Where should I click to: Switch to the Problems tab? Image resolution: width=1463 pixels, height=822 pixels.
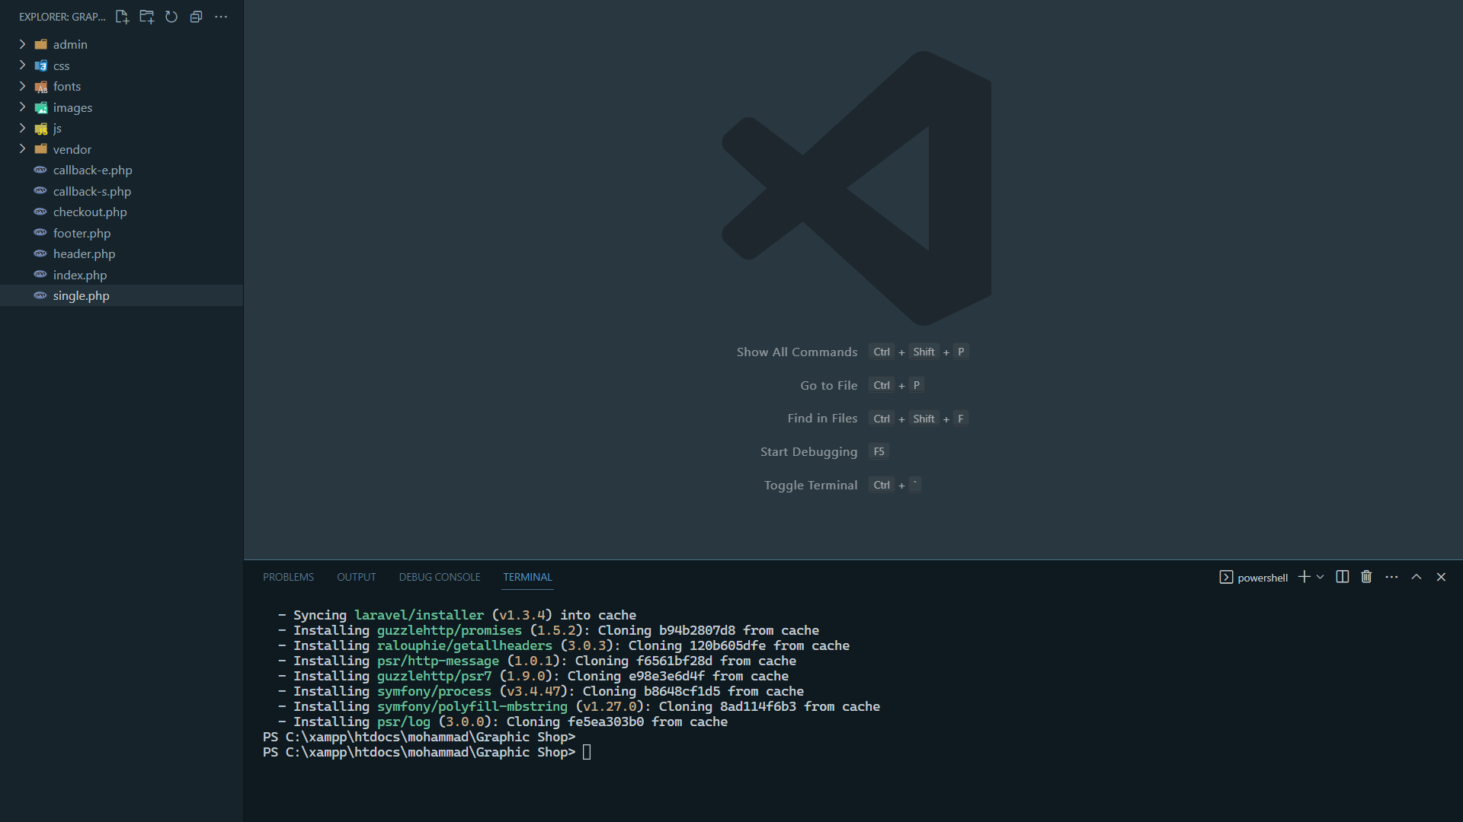[288, 577]
